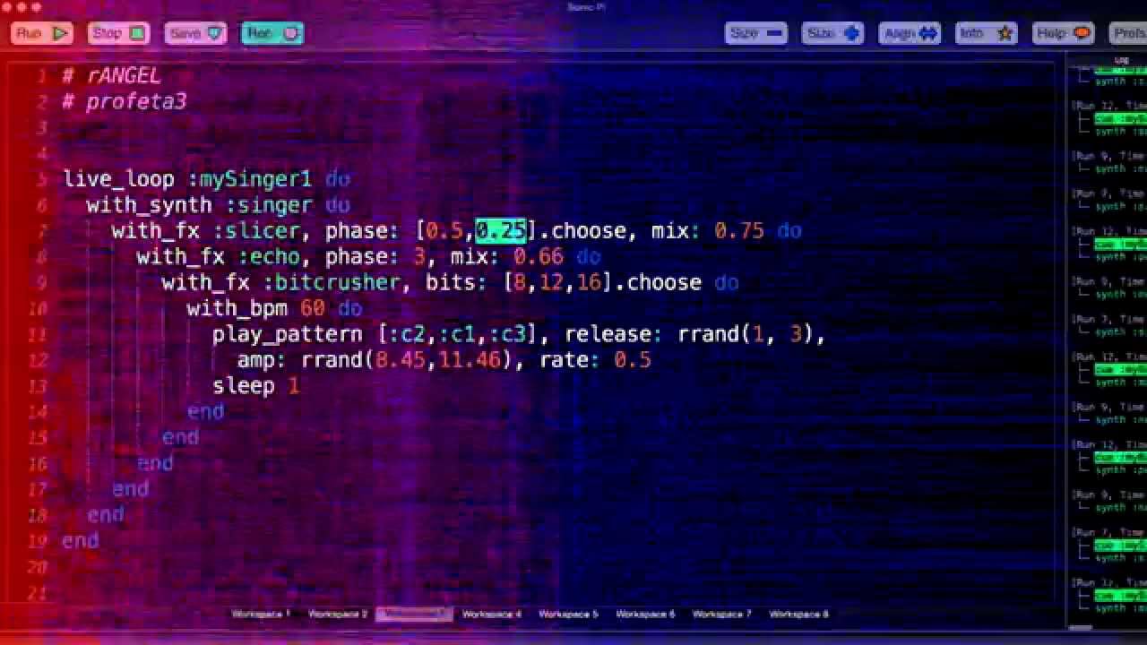
Task: Toggle the Info star panel button
Action: (986, 34)
